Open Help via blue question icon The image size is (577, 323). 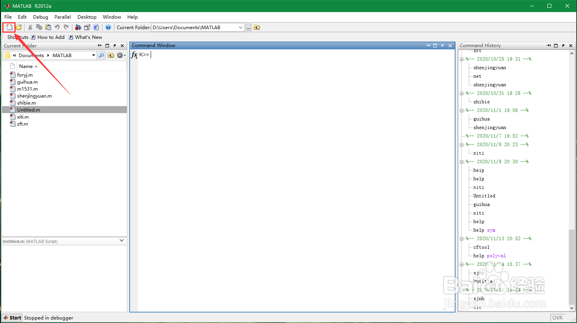[x=108, y=27]
